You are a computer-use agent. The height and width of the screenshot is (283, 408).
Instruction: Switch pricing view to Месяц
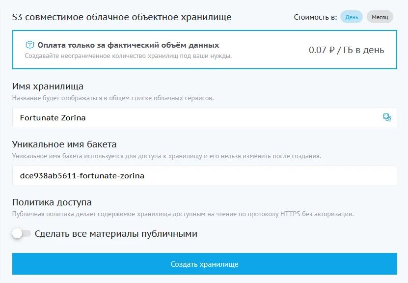click(379, 16)
